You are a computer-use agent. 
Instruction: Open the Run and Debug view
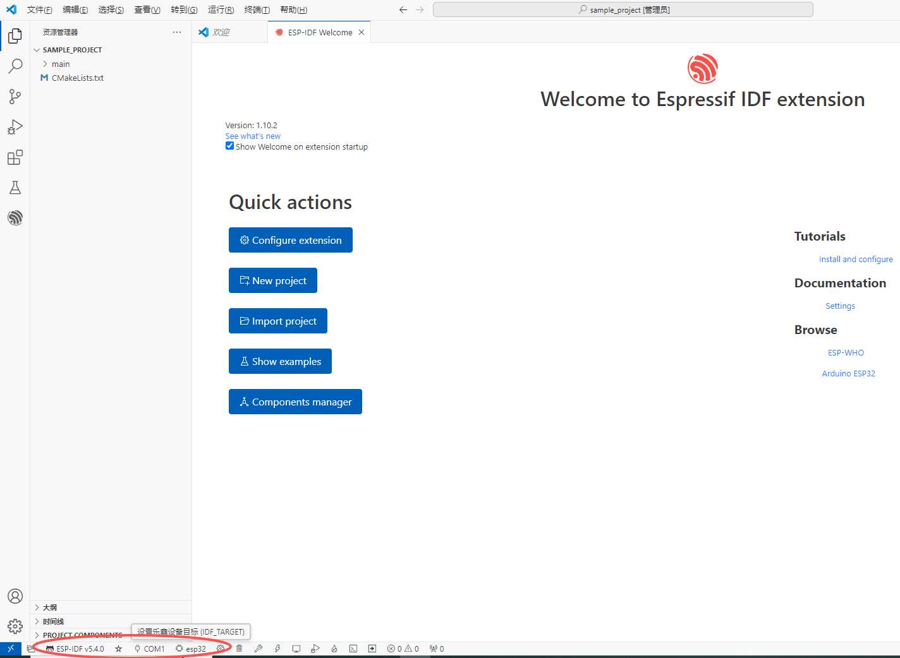[x=15, y=127]
